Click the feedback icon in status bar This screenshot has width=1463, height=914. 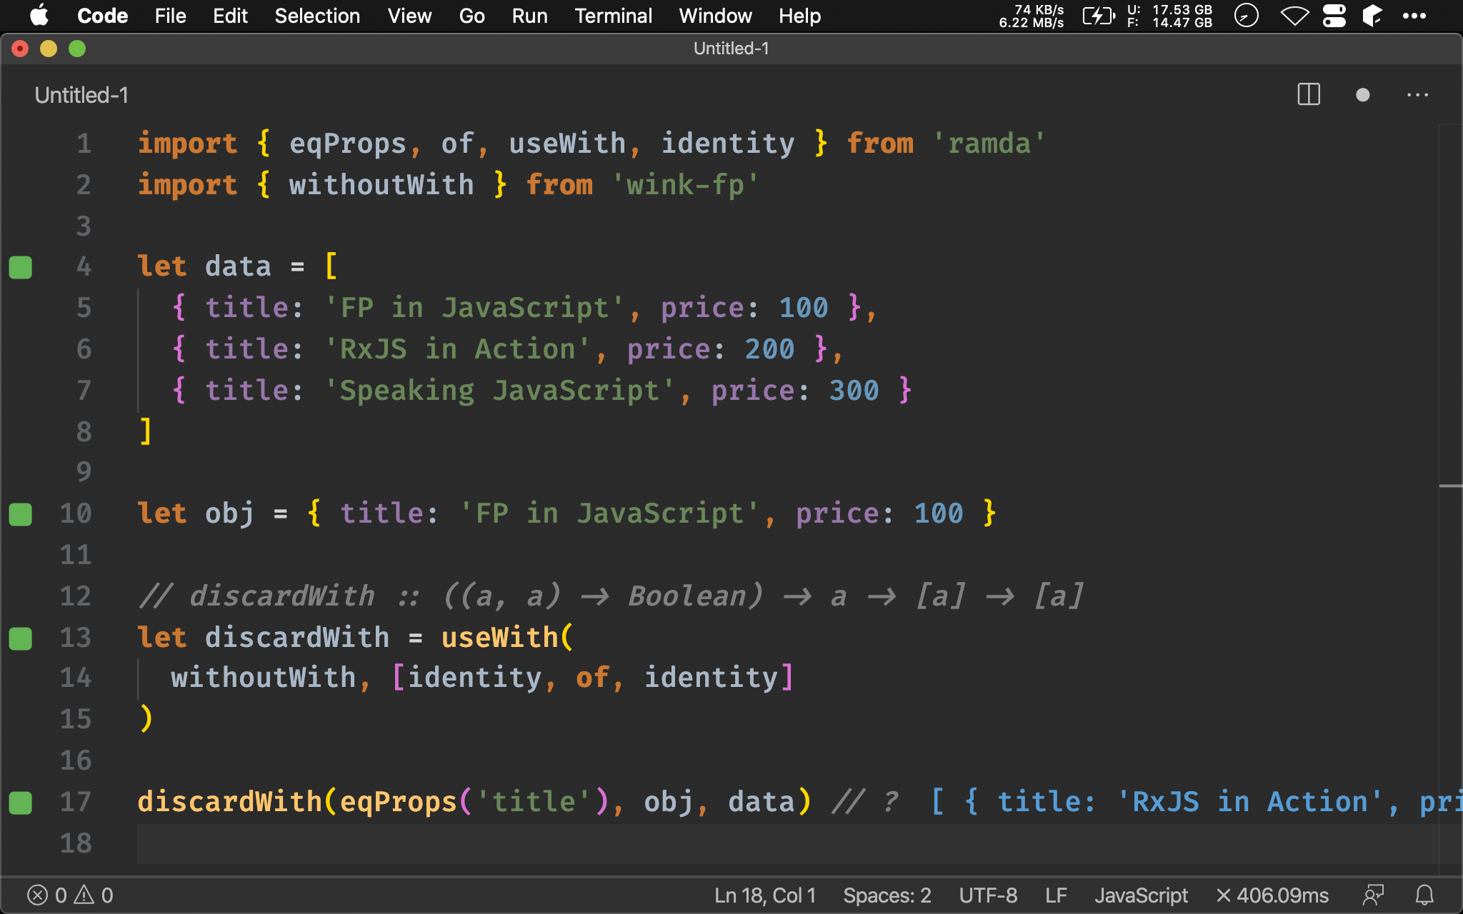(1373, 895)
